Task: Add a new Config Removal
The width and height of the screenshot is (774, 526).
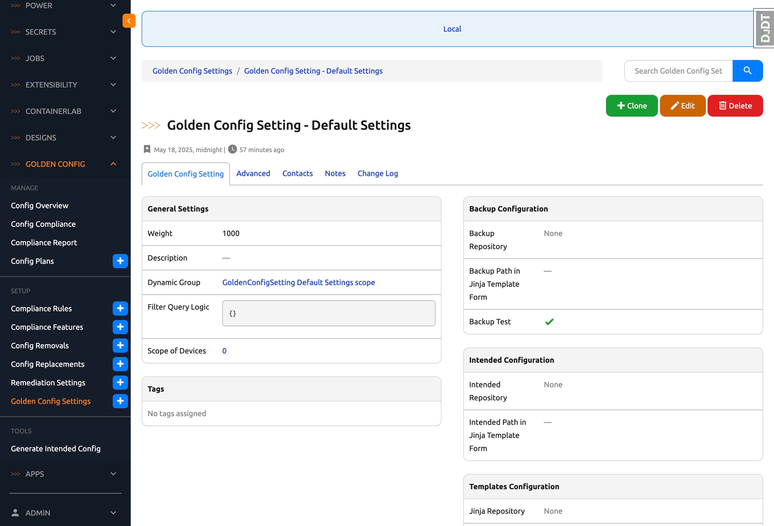Action: [120, 345]
